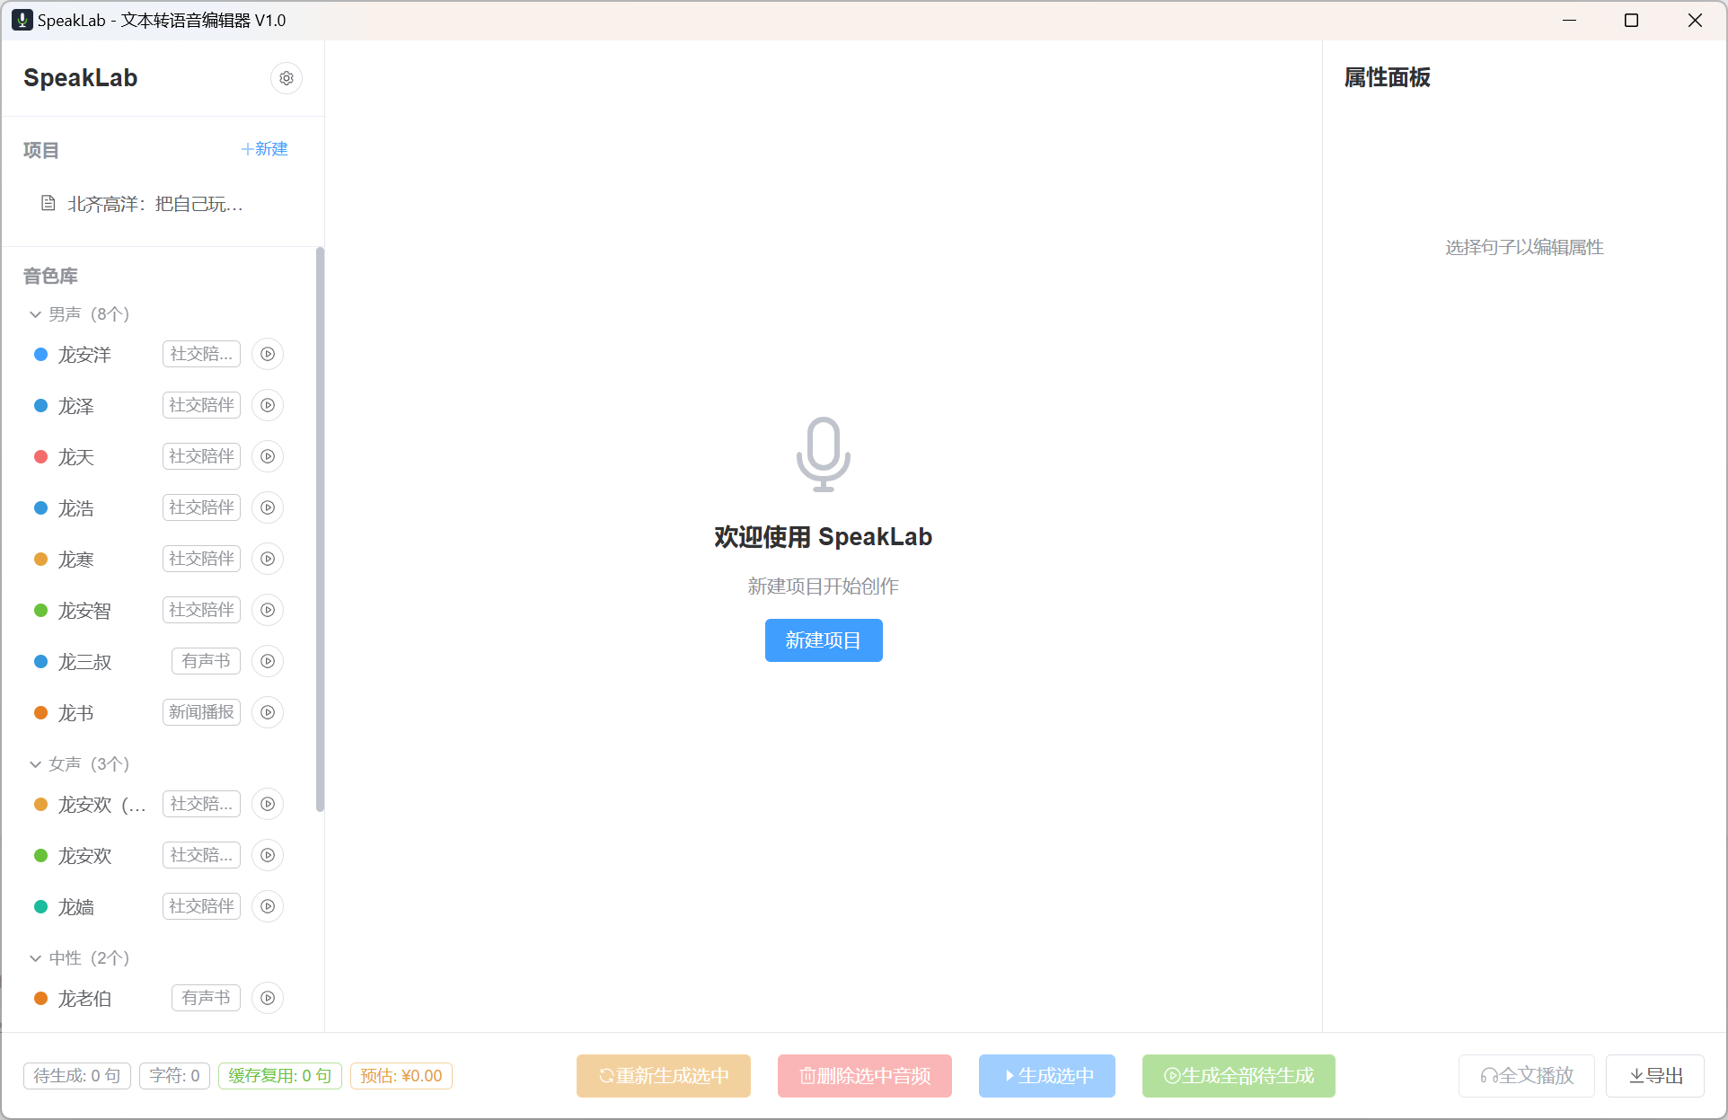Click 生成选中 button
Image resolution: width=1728 pixels, height=1120 pixels.
pyautogui.click(x=1047, y=1076)
